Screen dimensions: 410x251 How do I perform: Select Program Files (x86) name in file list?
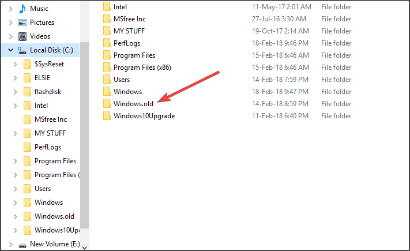[142, 68]
